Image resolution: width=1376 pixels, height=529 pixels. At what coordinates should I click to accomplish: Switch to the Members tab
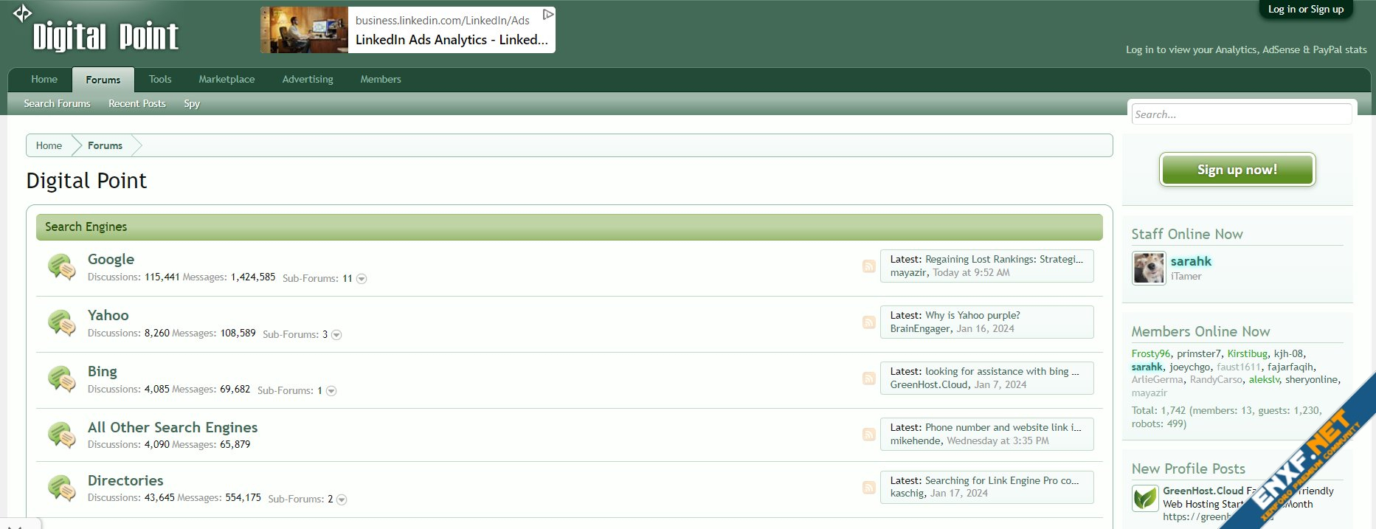(381, 79)
